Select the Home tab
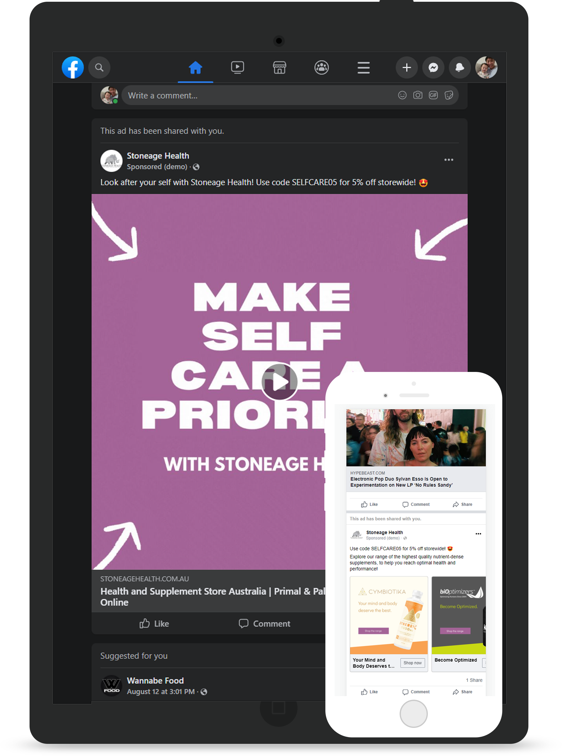The height and width of the screenshot is (756, 562). point(195,67)
